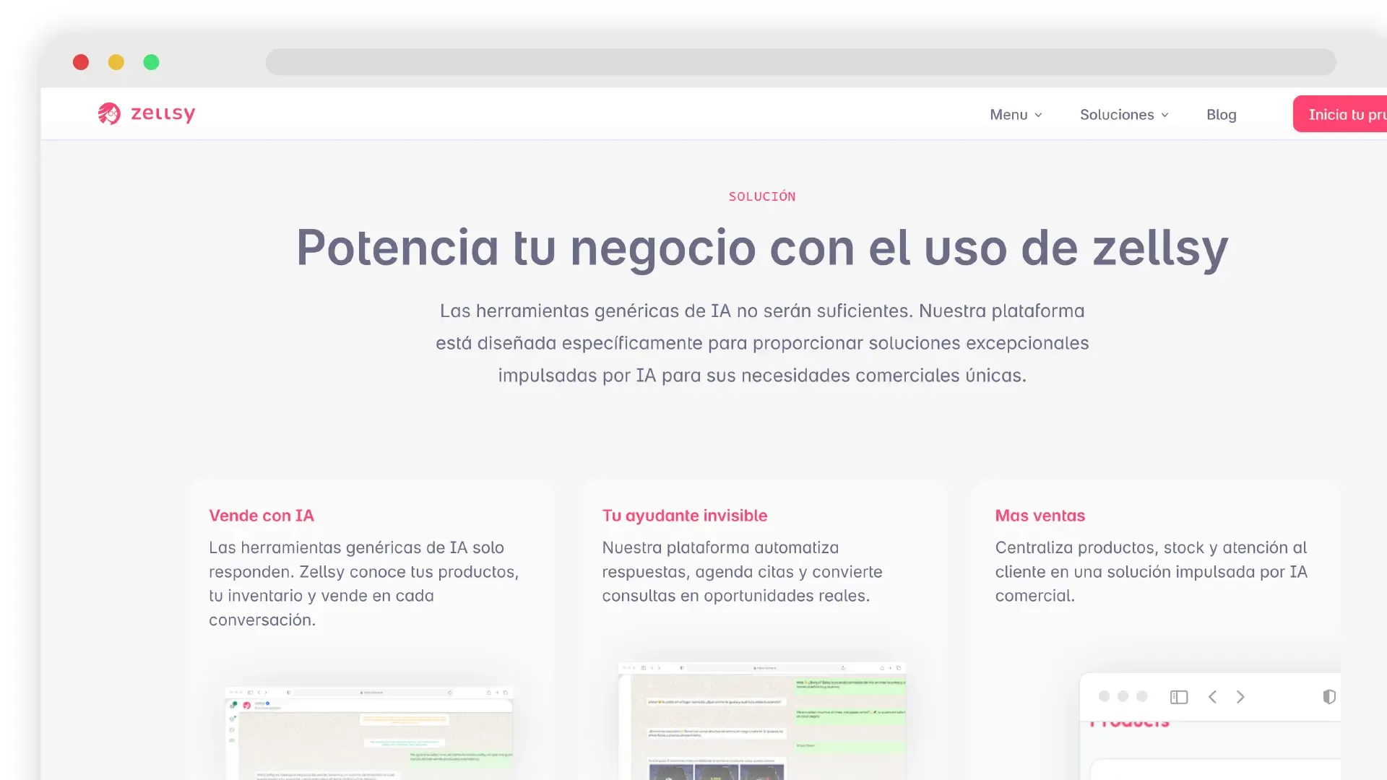Open the Tu ayudante invisible chat screenshot
The width and height of the screenshot is (1387, 780).
click(x=762, y=721)
